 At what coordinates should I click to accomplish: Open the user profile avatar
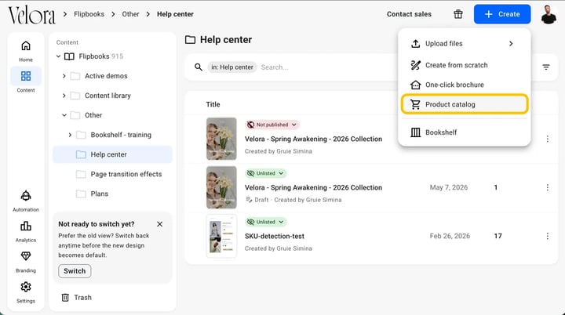[x=549, y=14]
